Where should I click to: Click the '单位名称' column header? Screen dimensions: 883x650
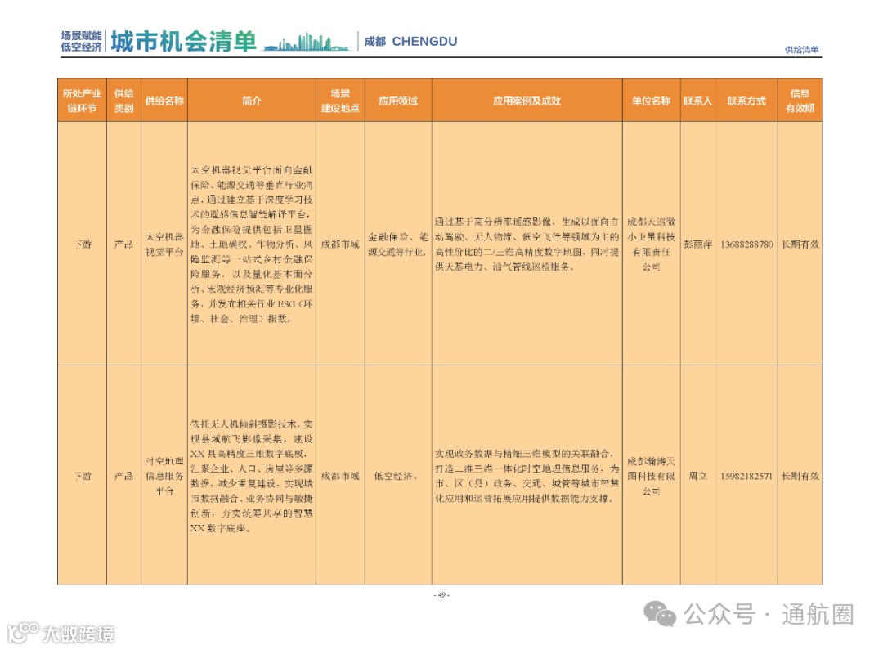[x=651, y=101]
